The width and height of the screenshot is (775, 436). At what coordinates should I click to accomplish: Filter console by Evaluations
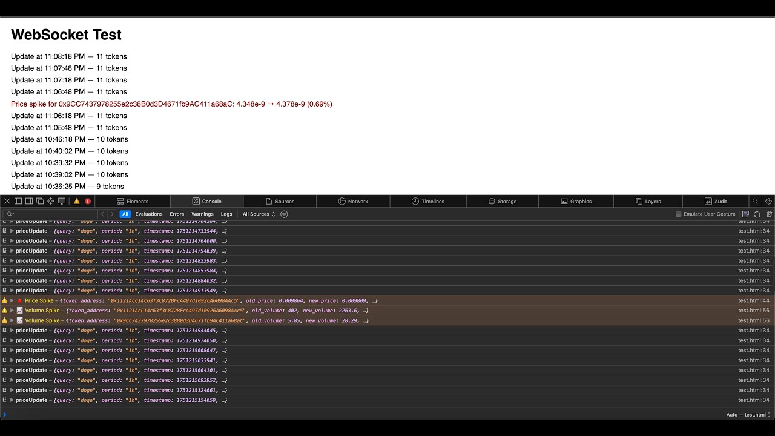(x=149, y=214)
